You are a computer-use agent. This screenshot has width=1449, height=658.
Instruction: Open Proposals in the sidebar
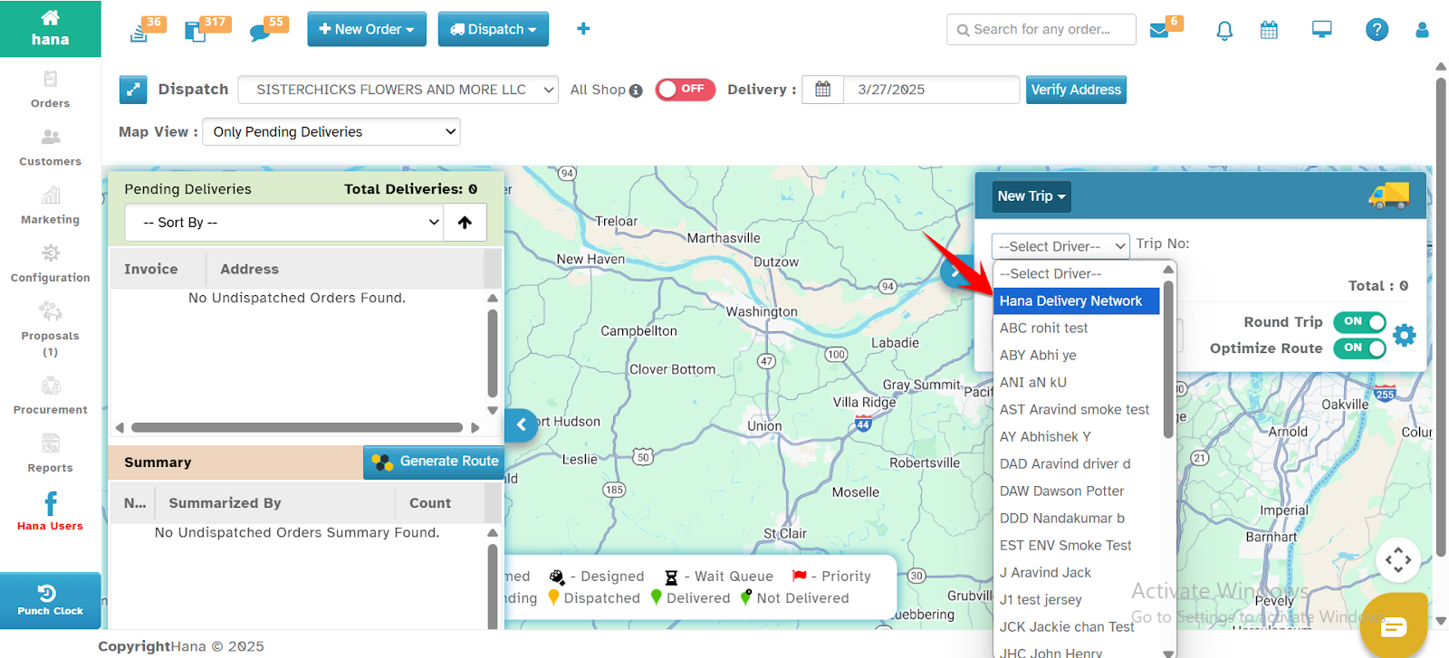50,329
